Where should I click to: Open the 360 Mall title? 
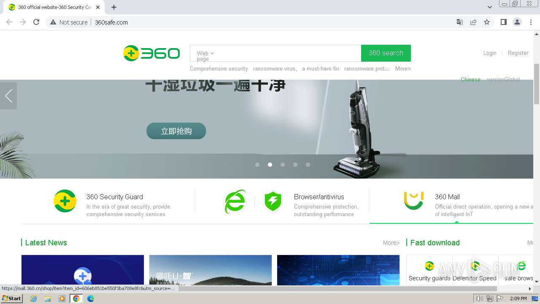[x=447, y=197]
